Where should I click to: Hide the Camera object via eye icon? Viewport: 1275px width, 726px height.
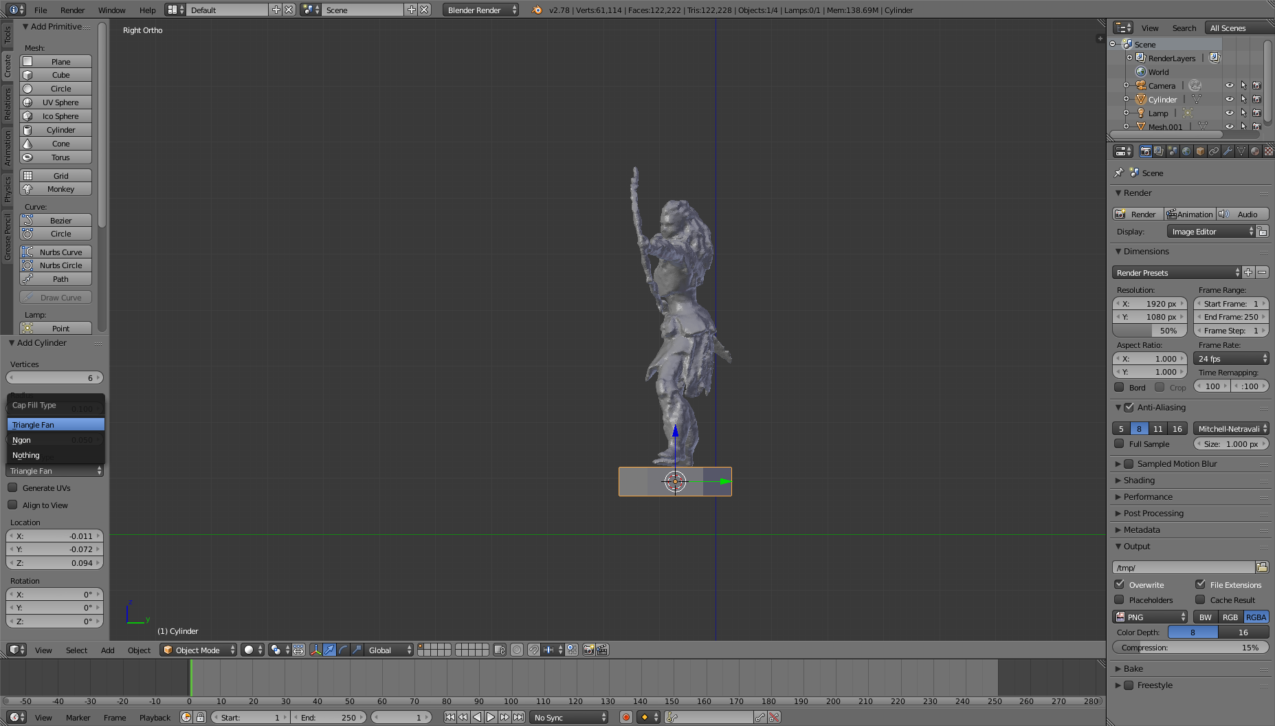click(x=1230, y=85)
